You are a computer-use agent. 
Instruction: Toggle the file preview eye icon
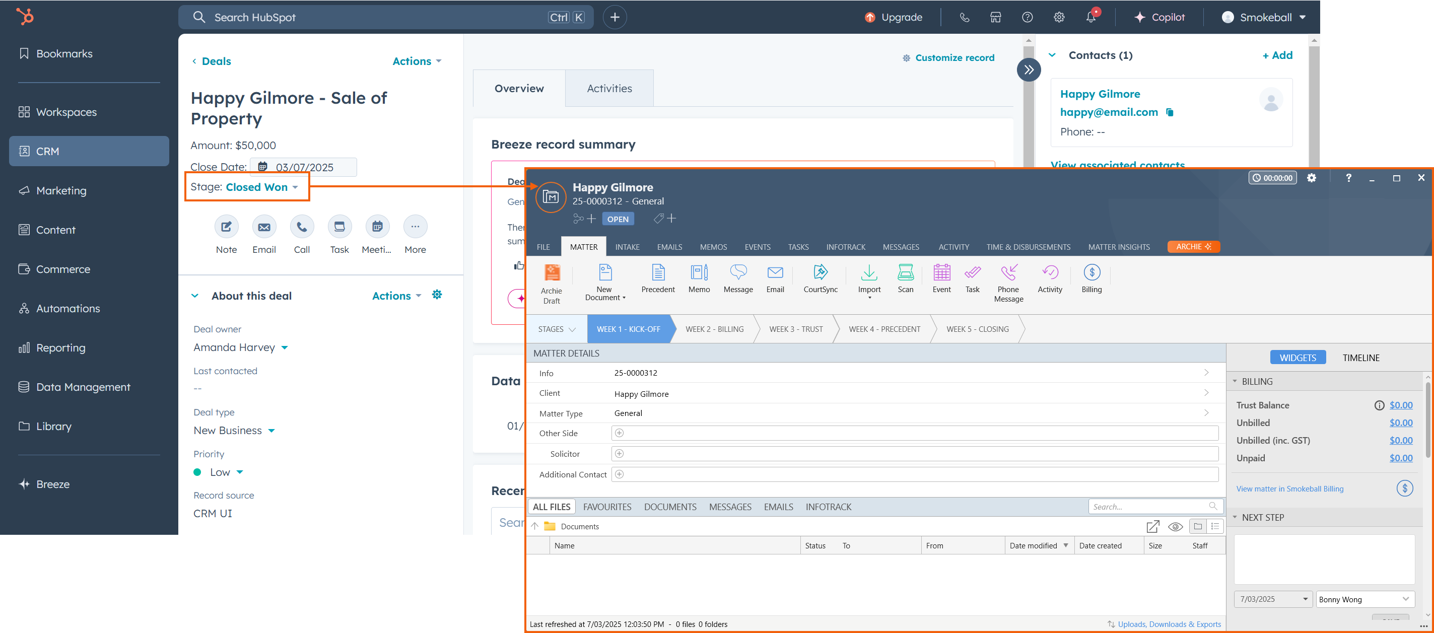coord(1175,526)
